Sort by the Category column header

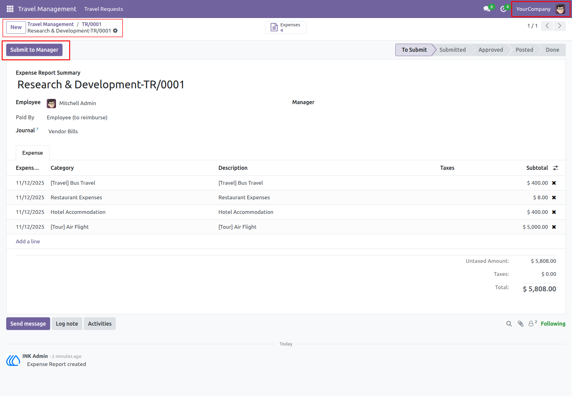(62, 168)
